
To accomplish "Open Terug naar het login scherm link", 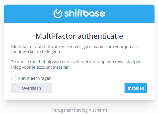I will pyautogui.click(x=79, y=110).
